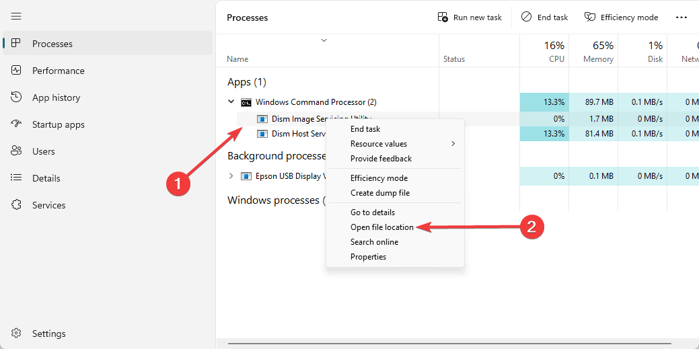
Task: Open Task Manager Settings
Action: coord(48,334)
